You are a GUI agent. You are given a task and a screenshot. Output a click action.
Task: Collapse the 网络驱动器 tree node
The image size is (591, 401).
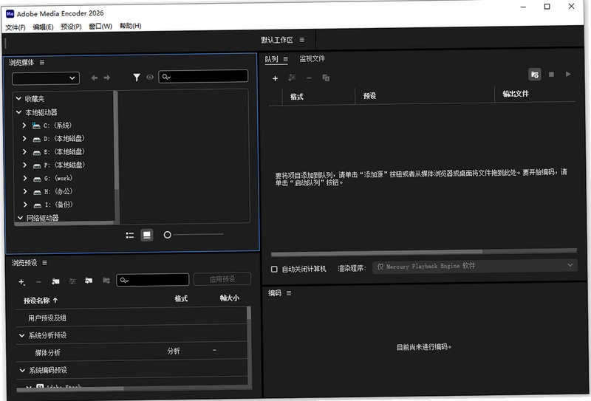click(x=21, y=218)
